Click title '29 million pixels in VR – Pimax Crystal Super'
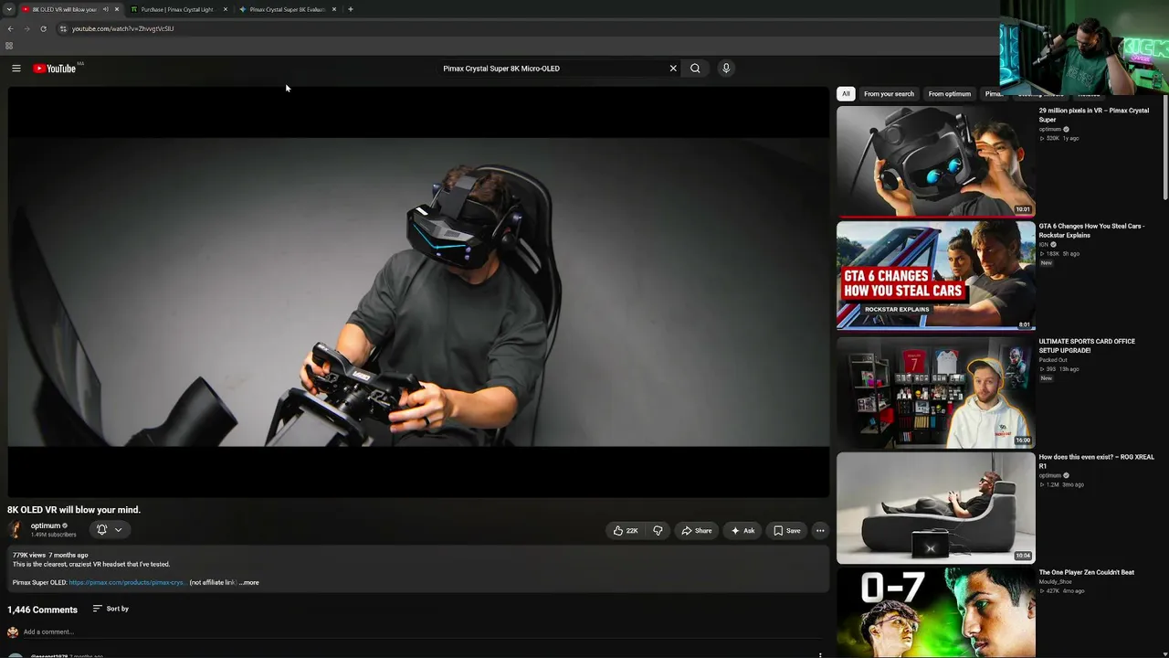This screenshot has width=1169, height=658. [x=1094, y=115]
